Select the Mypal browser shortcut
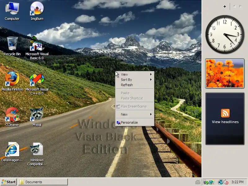This screenshot has width=248, height=186. 37,117
